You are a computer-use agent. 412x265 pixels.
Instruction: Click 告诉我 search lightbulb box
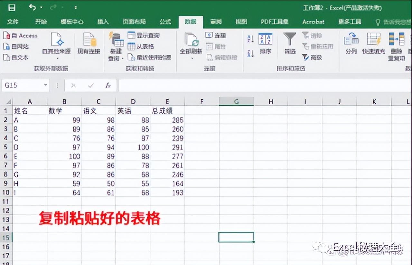pyautogui.click(x=393, y=22)
